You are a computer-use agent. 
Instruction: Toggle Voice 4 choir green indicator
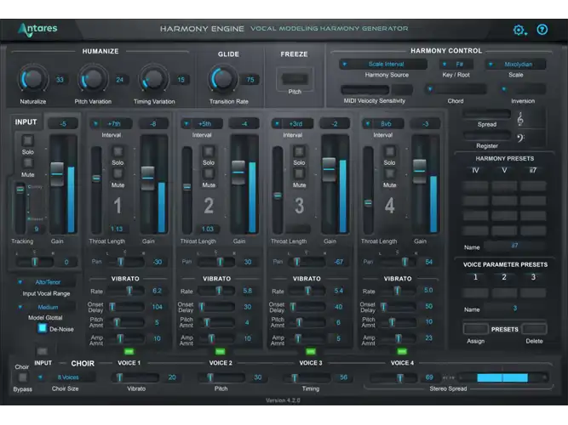point(402,351)
